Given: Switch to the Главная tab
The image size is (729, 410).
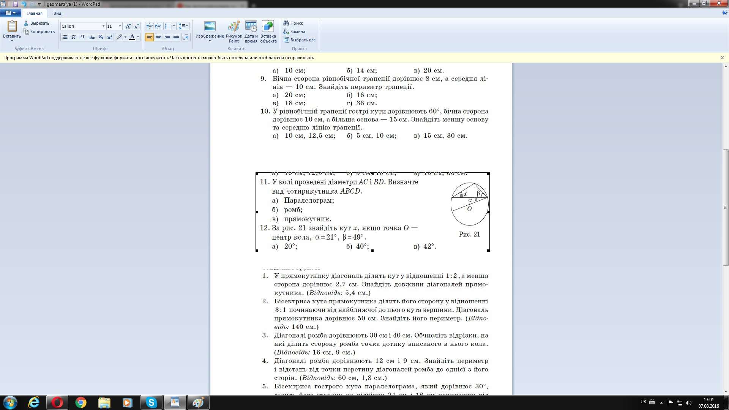Looking at the screenshot, I should point(35,13).
